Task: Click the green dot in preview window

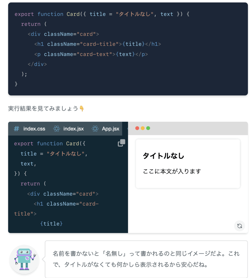Action: [148, 128]
